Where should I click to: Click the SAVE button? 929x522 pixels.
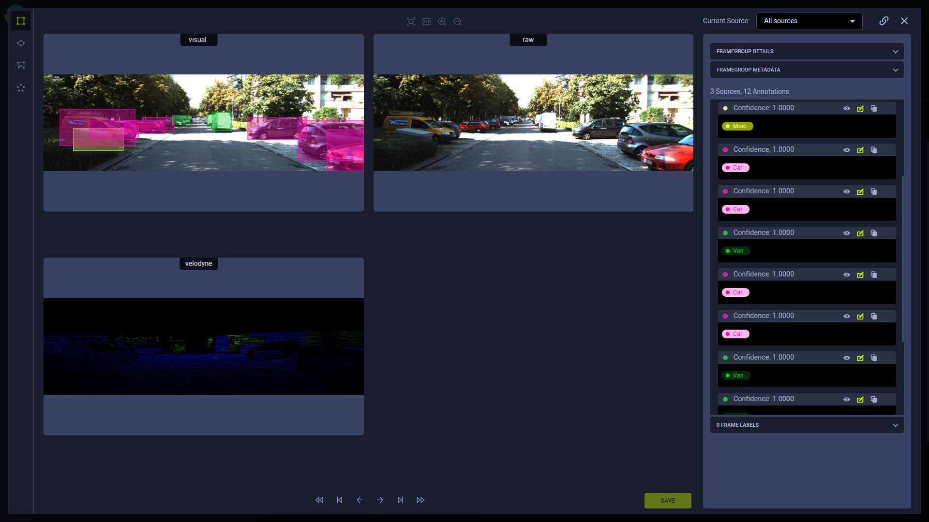point(668,501)
